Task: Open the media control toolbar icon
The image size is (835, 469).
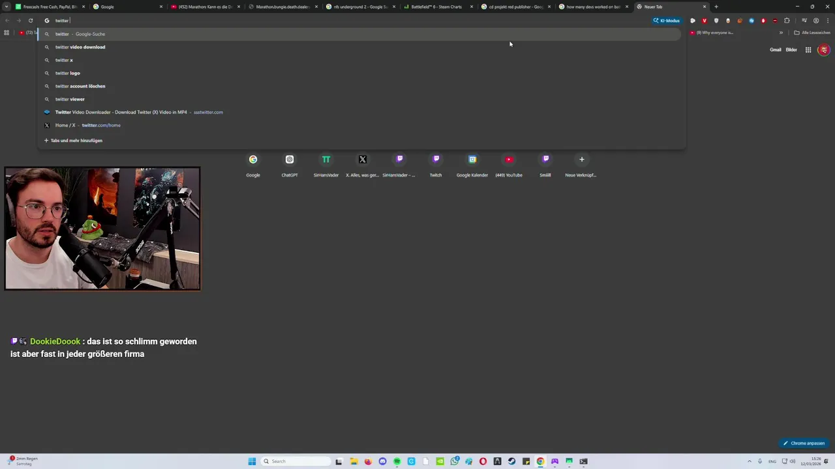Action: [x=804, y=20]
